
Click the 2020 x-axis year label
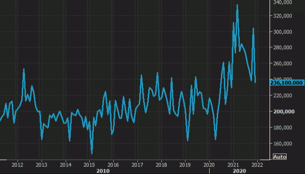pyautogui.click(x=209, y=165)
